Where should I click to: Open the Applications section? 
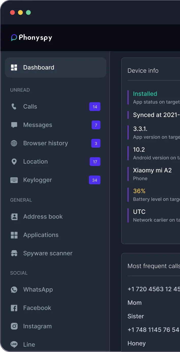[x=41, y=235]
